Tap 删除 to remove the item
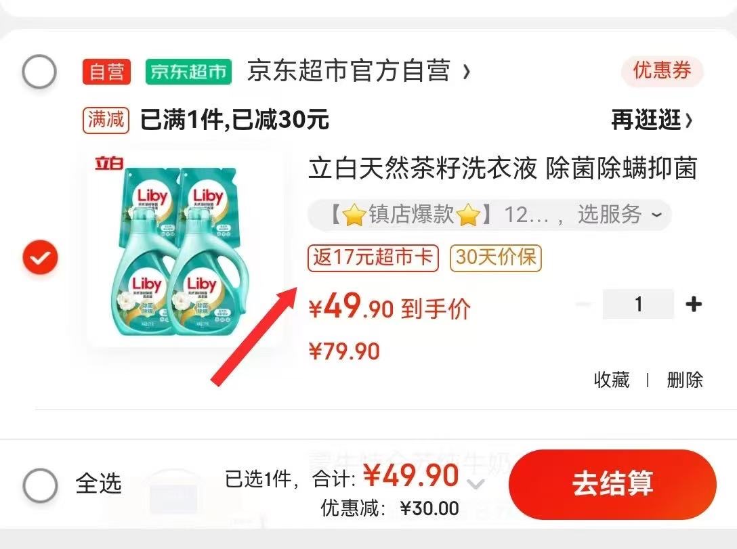Image resolution: width=737 pixels, height=549 pixels. (684, 380)
